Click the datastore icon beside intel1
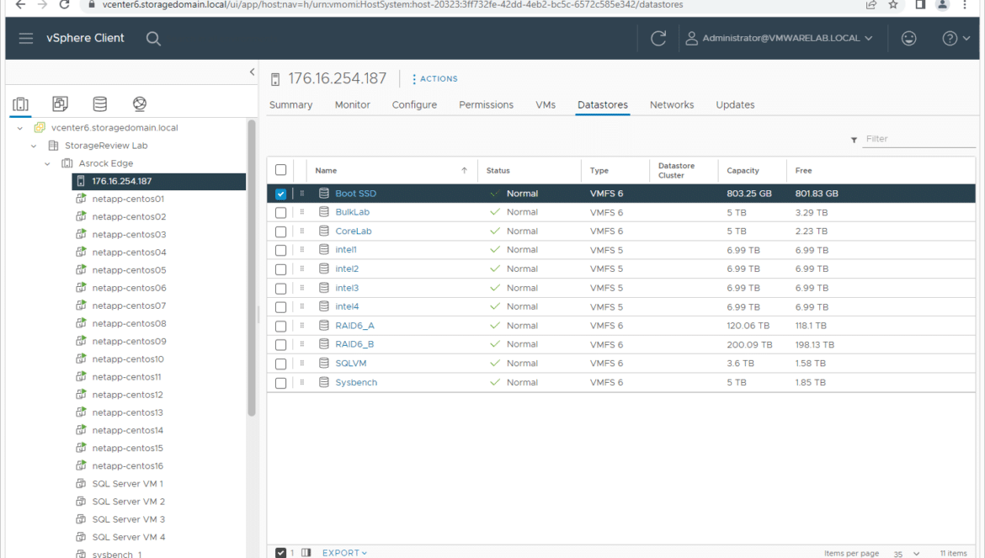985x558 pixels. point(324,250)
